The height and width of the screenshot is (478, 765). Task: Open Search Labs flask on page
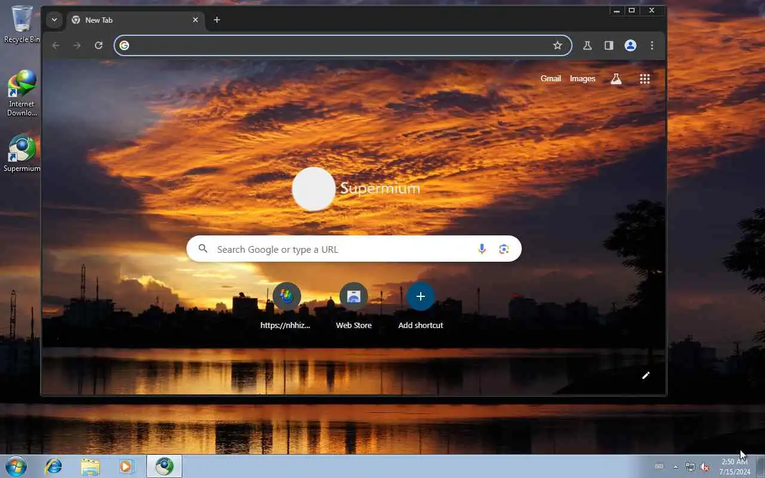(x=616, y=79)
